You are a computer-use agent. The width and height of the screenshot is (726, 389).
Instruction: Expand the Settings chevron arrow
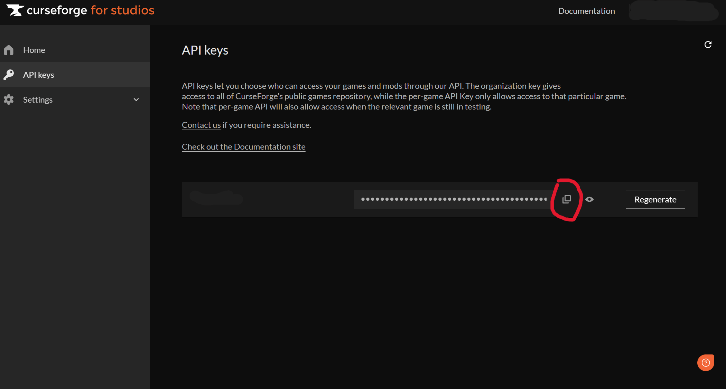136,100
